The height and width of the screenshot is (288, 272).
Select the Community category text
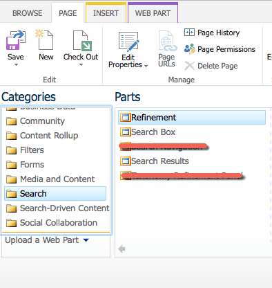tap(42, 121)
